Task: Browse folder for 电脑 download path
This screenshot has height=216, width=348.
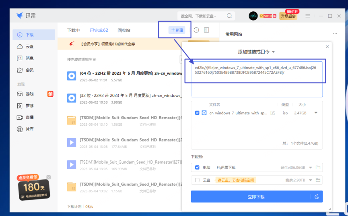Action: point(318,167)
